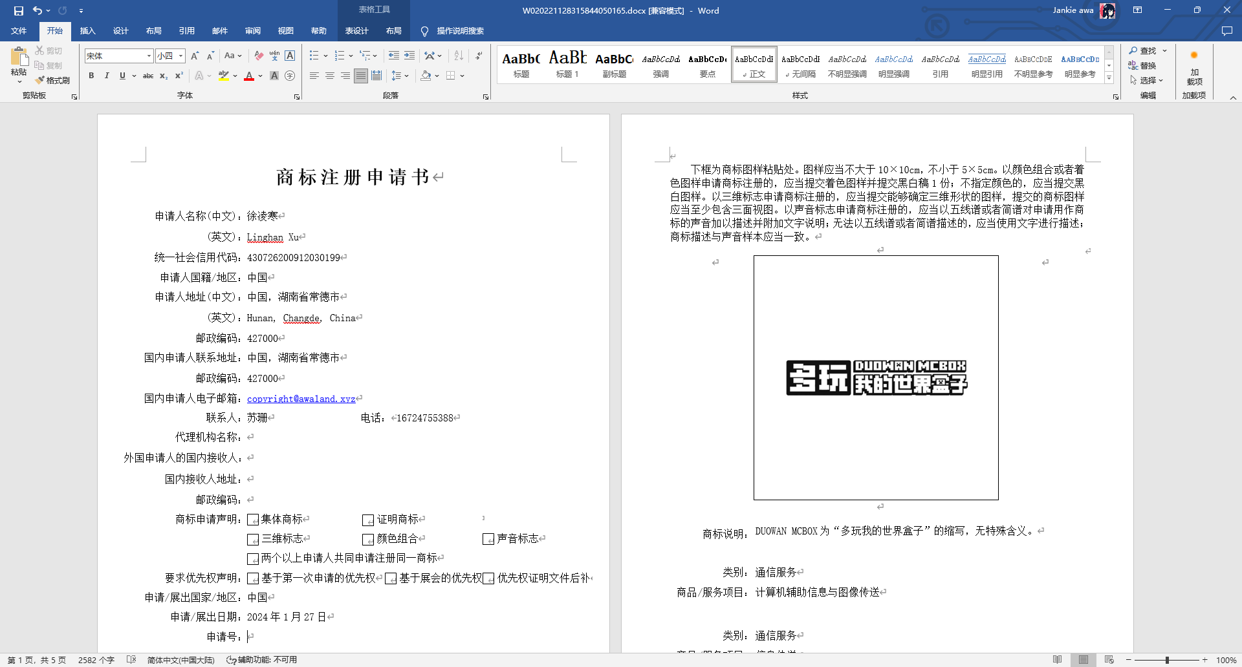Click the 100% zoom level
The width and height of the screenshot is (1242, 667).
(1226, 660)
